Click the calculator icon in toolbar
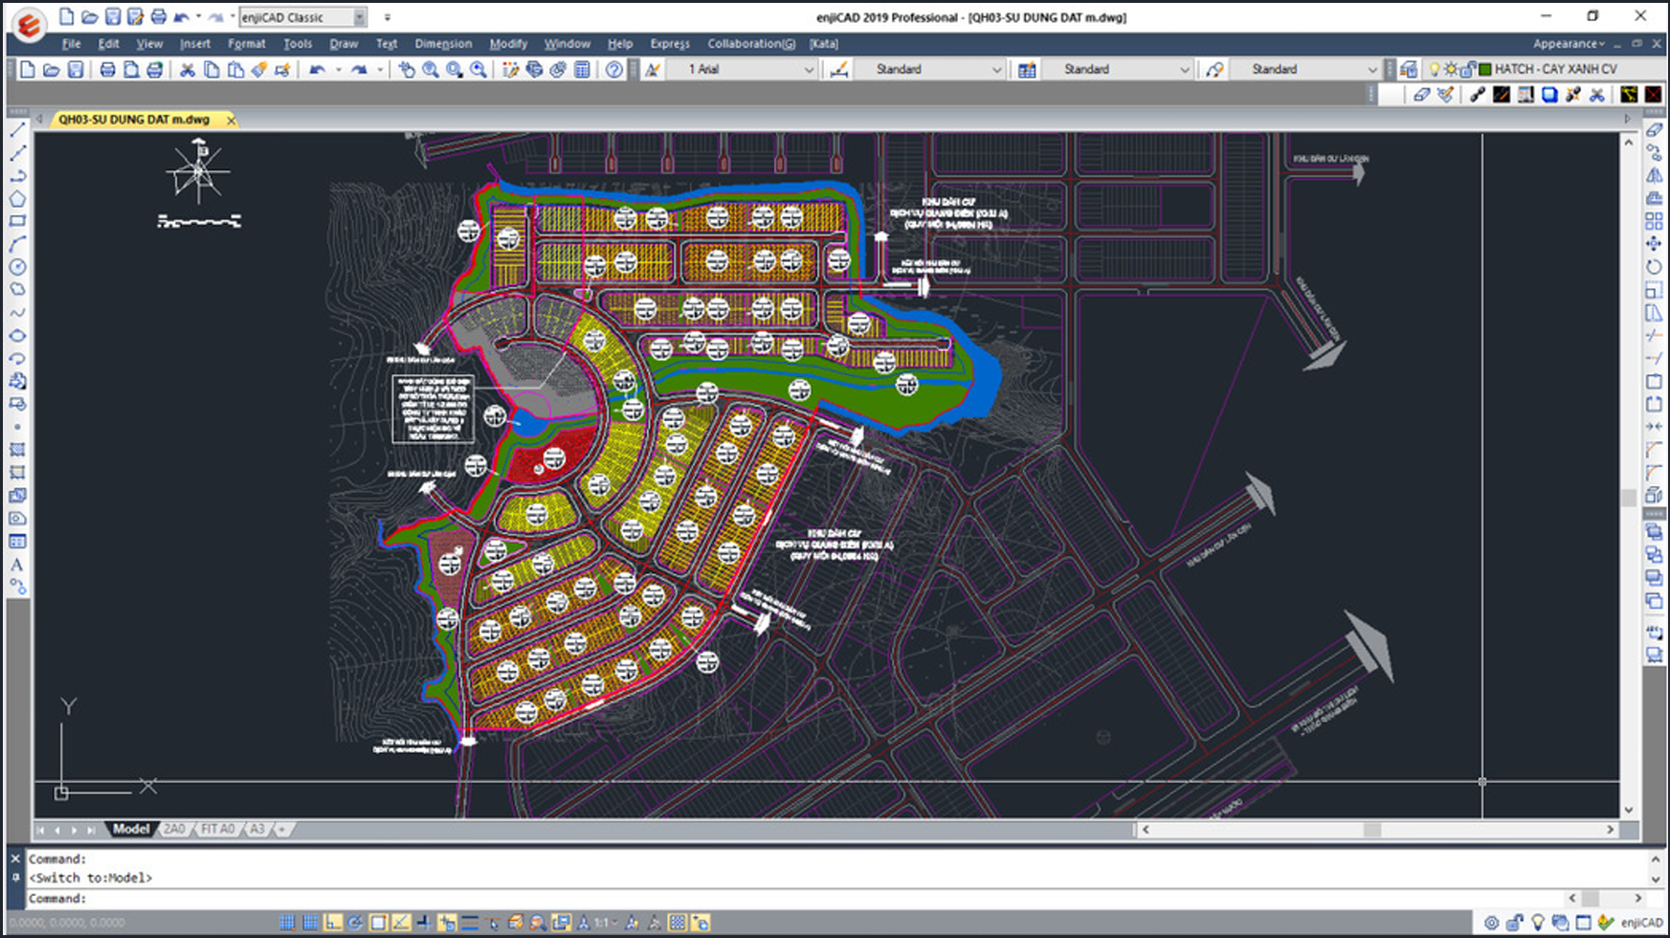This screenshot has height=938, width=1670. (582, 70)
